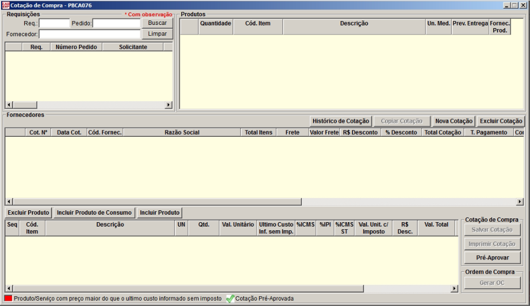Open Histórico de Cotação
This screenshot has height=306, width=530.
tap(341, 121)
